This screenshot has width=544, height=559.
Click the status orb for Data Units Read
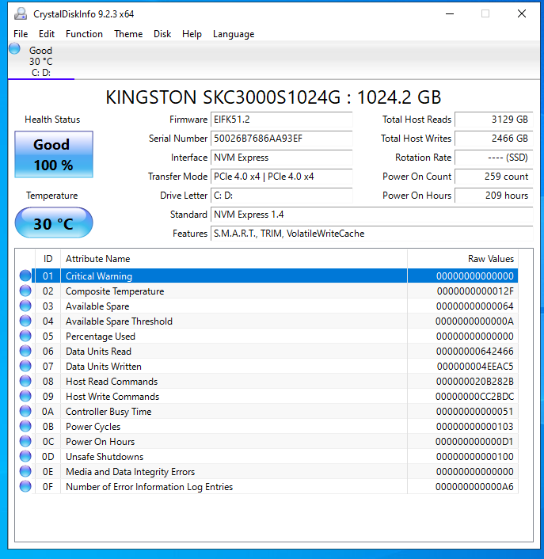point(25,351)
